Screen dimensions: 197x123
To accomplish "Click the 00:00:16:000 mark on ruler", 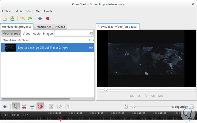I will coord(76,113).
